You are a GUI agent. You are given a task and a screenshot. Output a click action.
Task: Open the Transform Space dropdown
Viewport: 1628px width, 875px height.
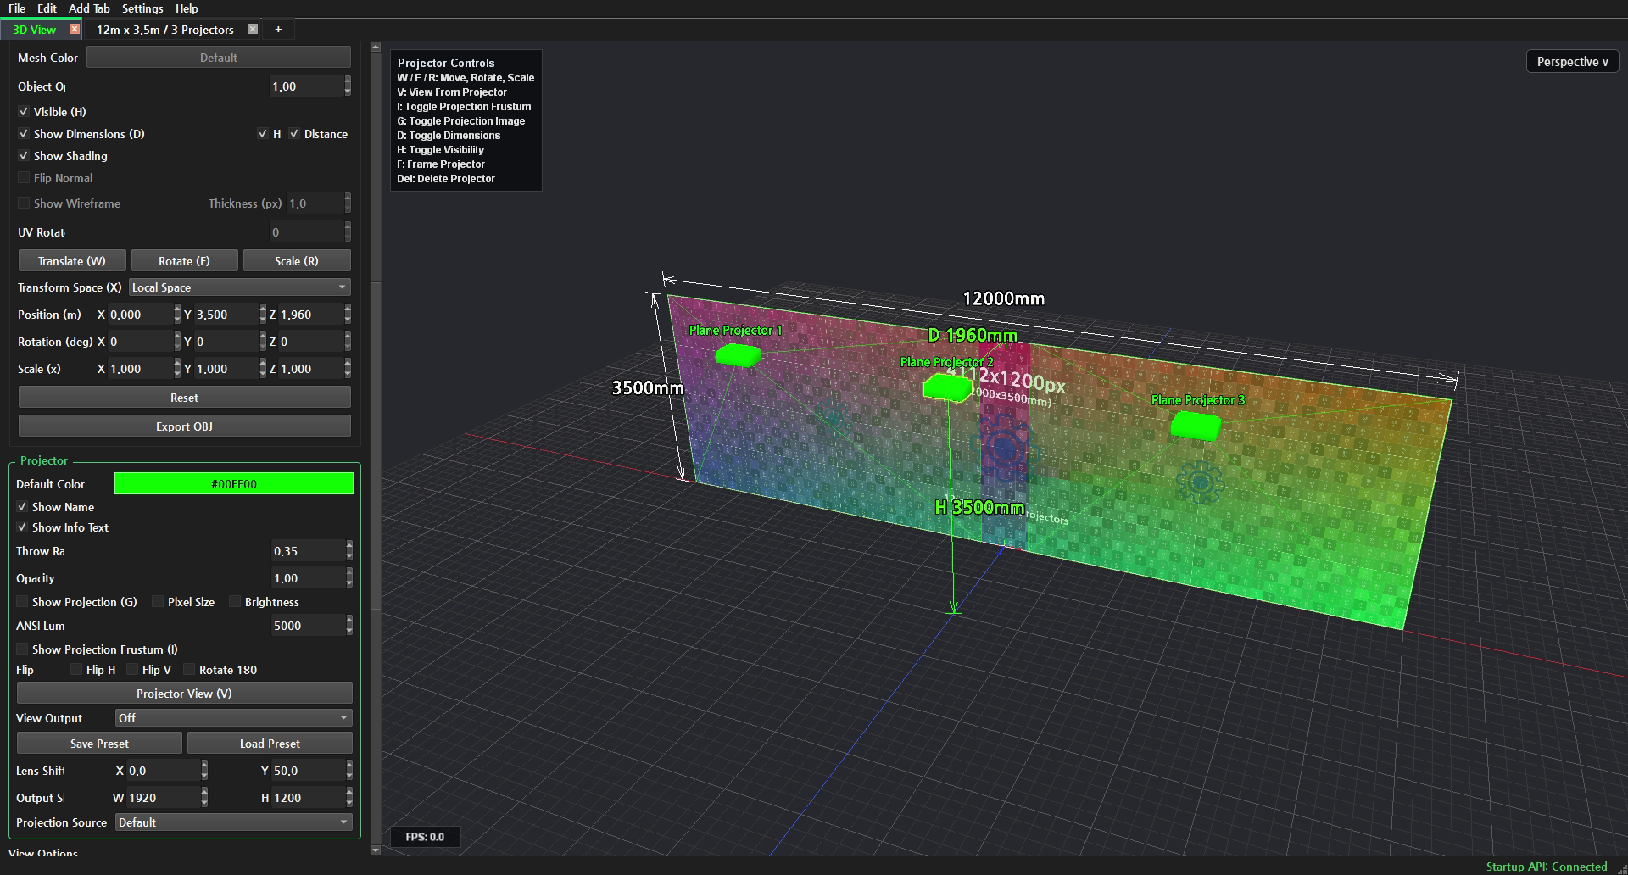pyautogui.click(x=239, y=287)
